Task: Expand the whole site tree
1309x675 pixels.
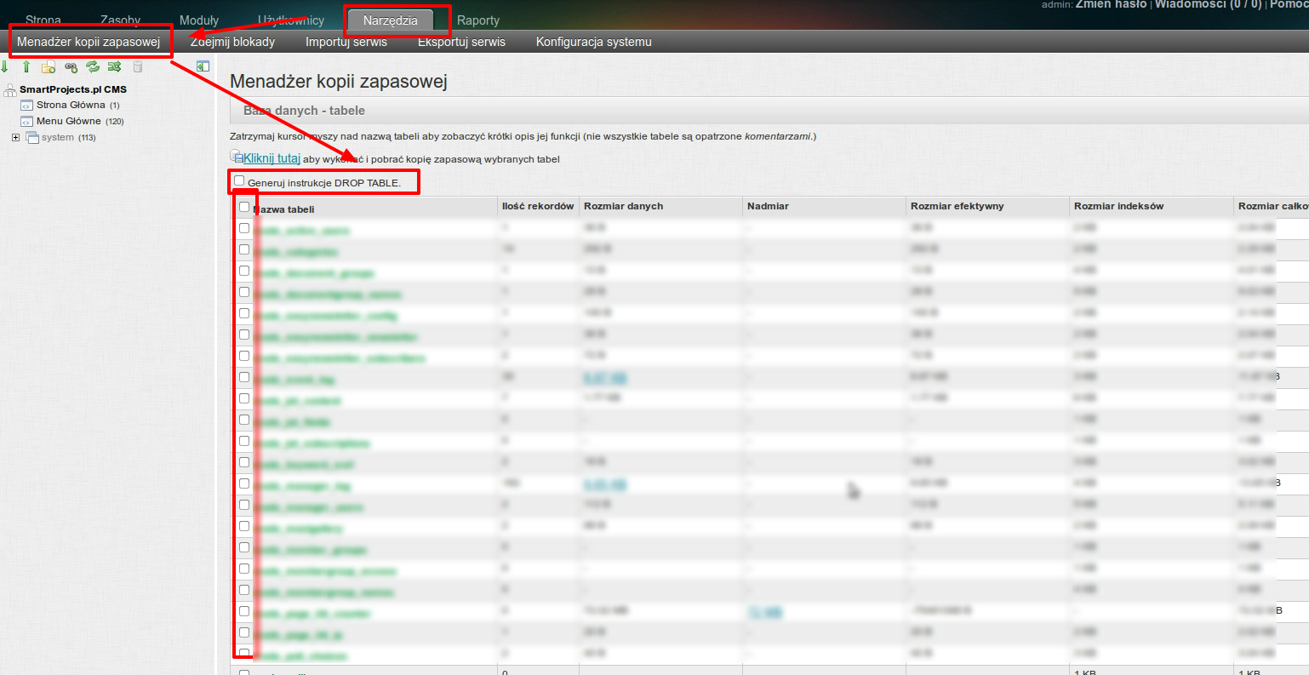Action: pos(4,66)
